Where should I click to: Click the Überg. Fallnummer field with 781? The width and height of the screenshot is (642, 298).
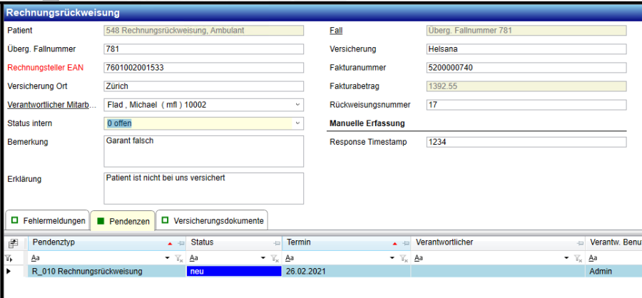coord(203,49)
